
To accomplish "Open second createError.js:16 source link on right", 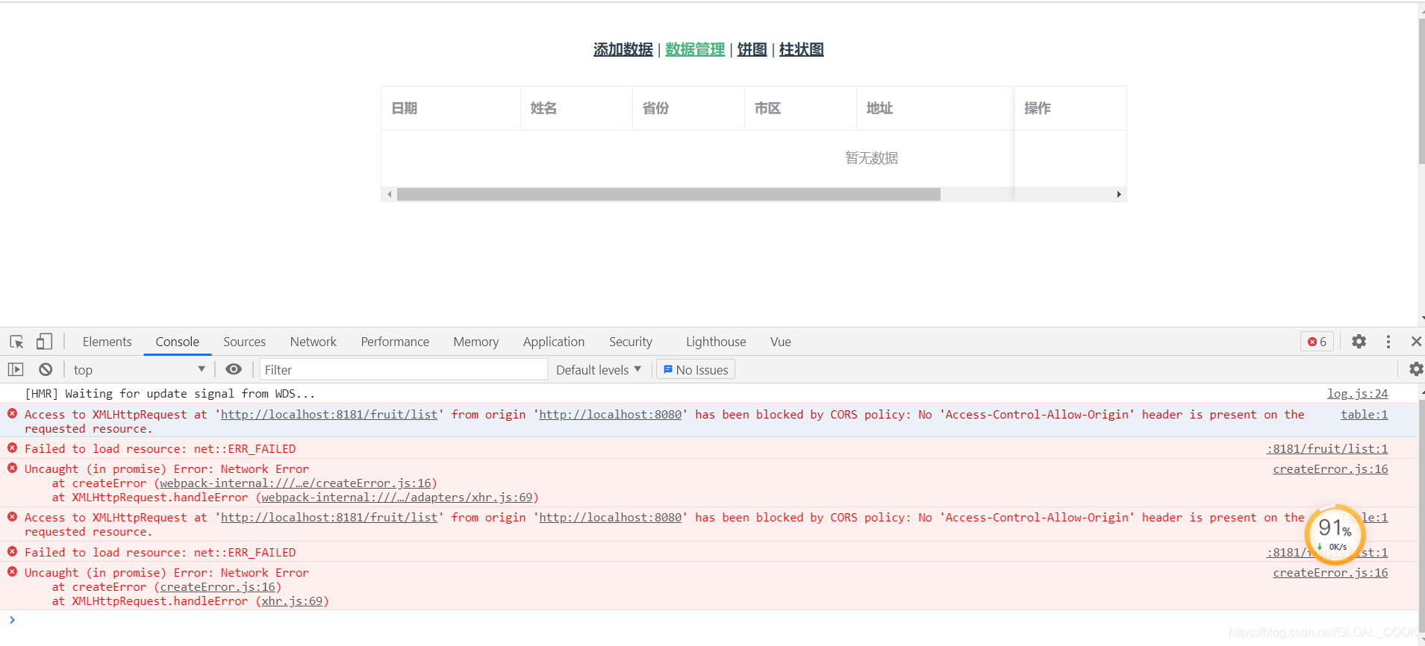I will click(1330, 572).
